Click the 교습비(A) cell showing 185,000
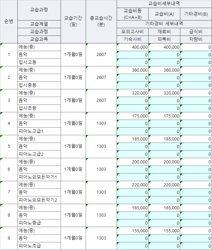Image resolution: width=212 pixels, height=250 pixels. click(x=164, y=139)
